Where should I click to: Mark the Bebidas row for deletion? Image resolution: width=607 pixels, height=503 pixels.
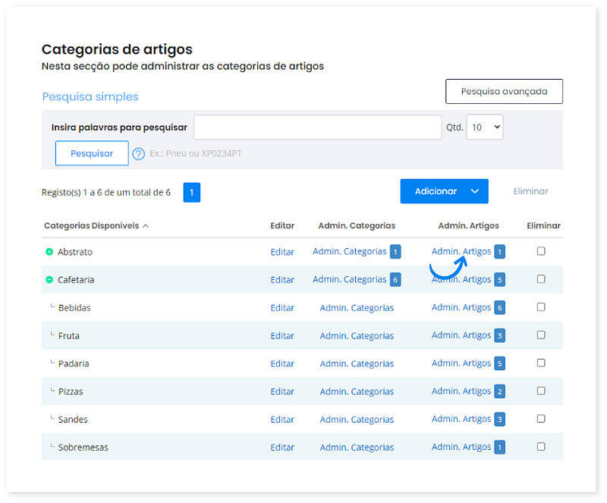point(541,307)
